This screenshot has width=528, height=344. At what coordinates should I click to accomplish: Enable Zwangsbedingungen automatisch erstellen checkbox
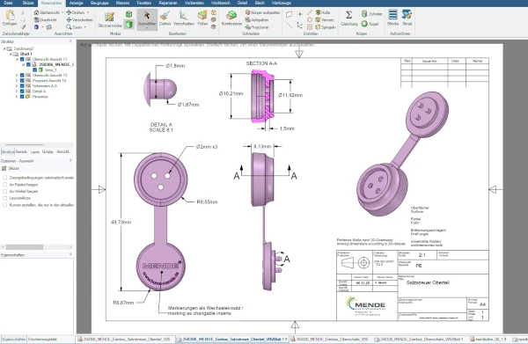tap(4, 178)
